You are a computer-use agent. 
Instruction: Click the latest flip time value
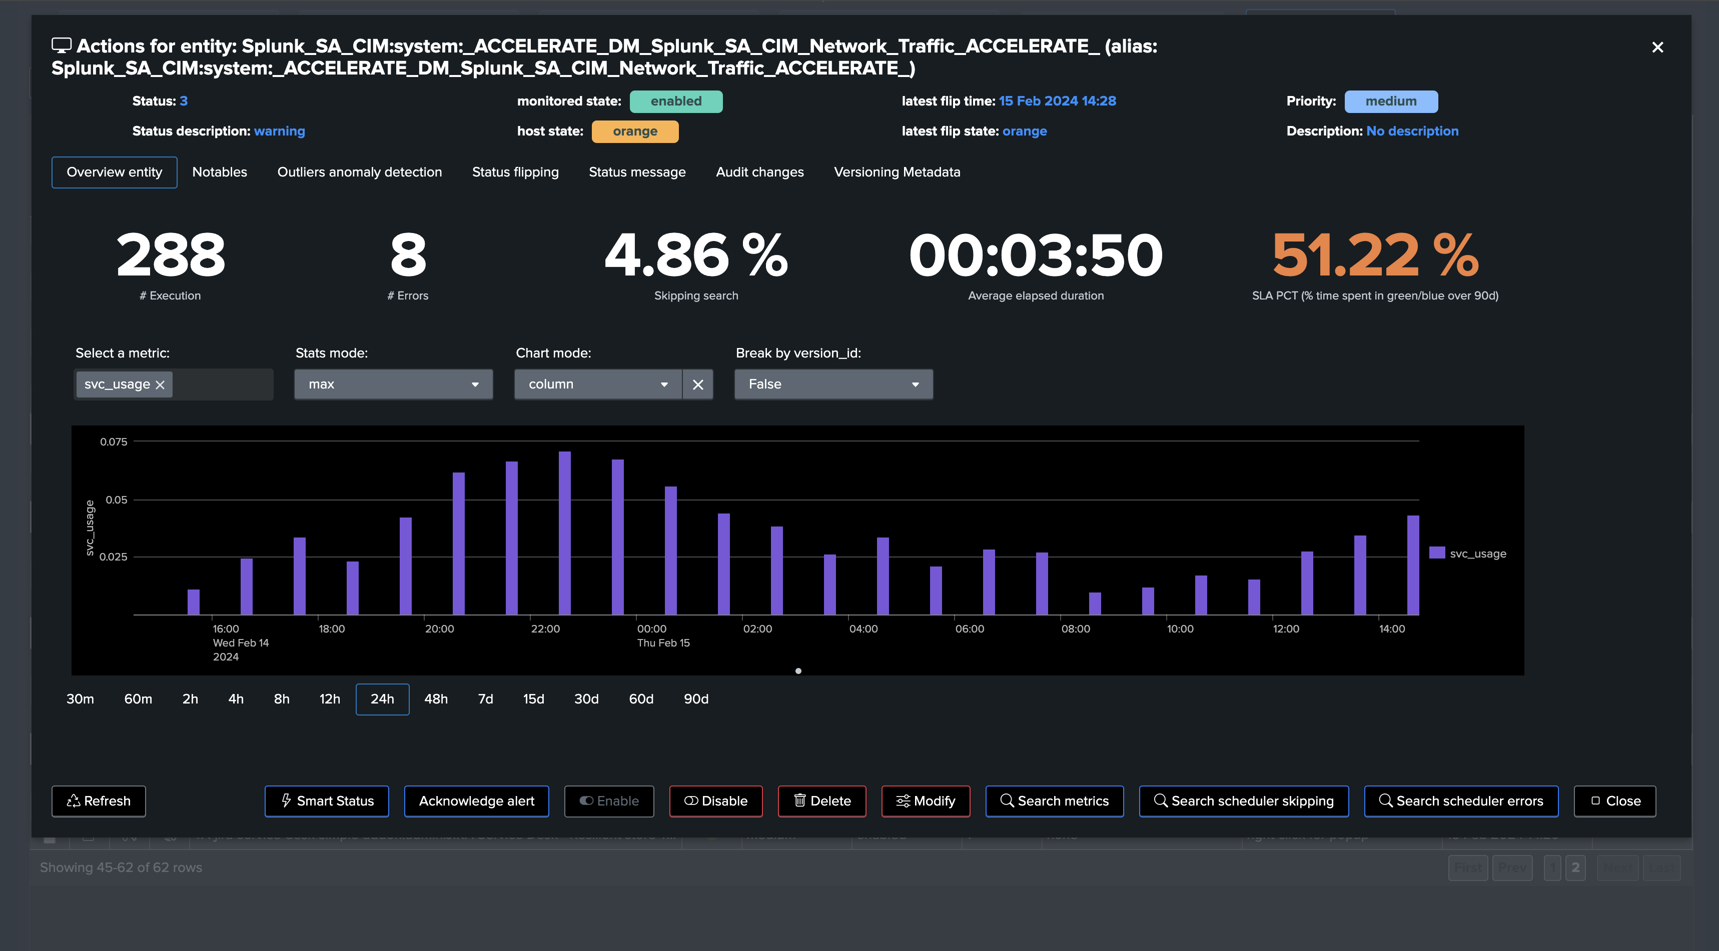tap(1057, 101)
